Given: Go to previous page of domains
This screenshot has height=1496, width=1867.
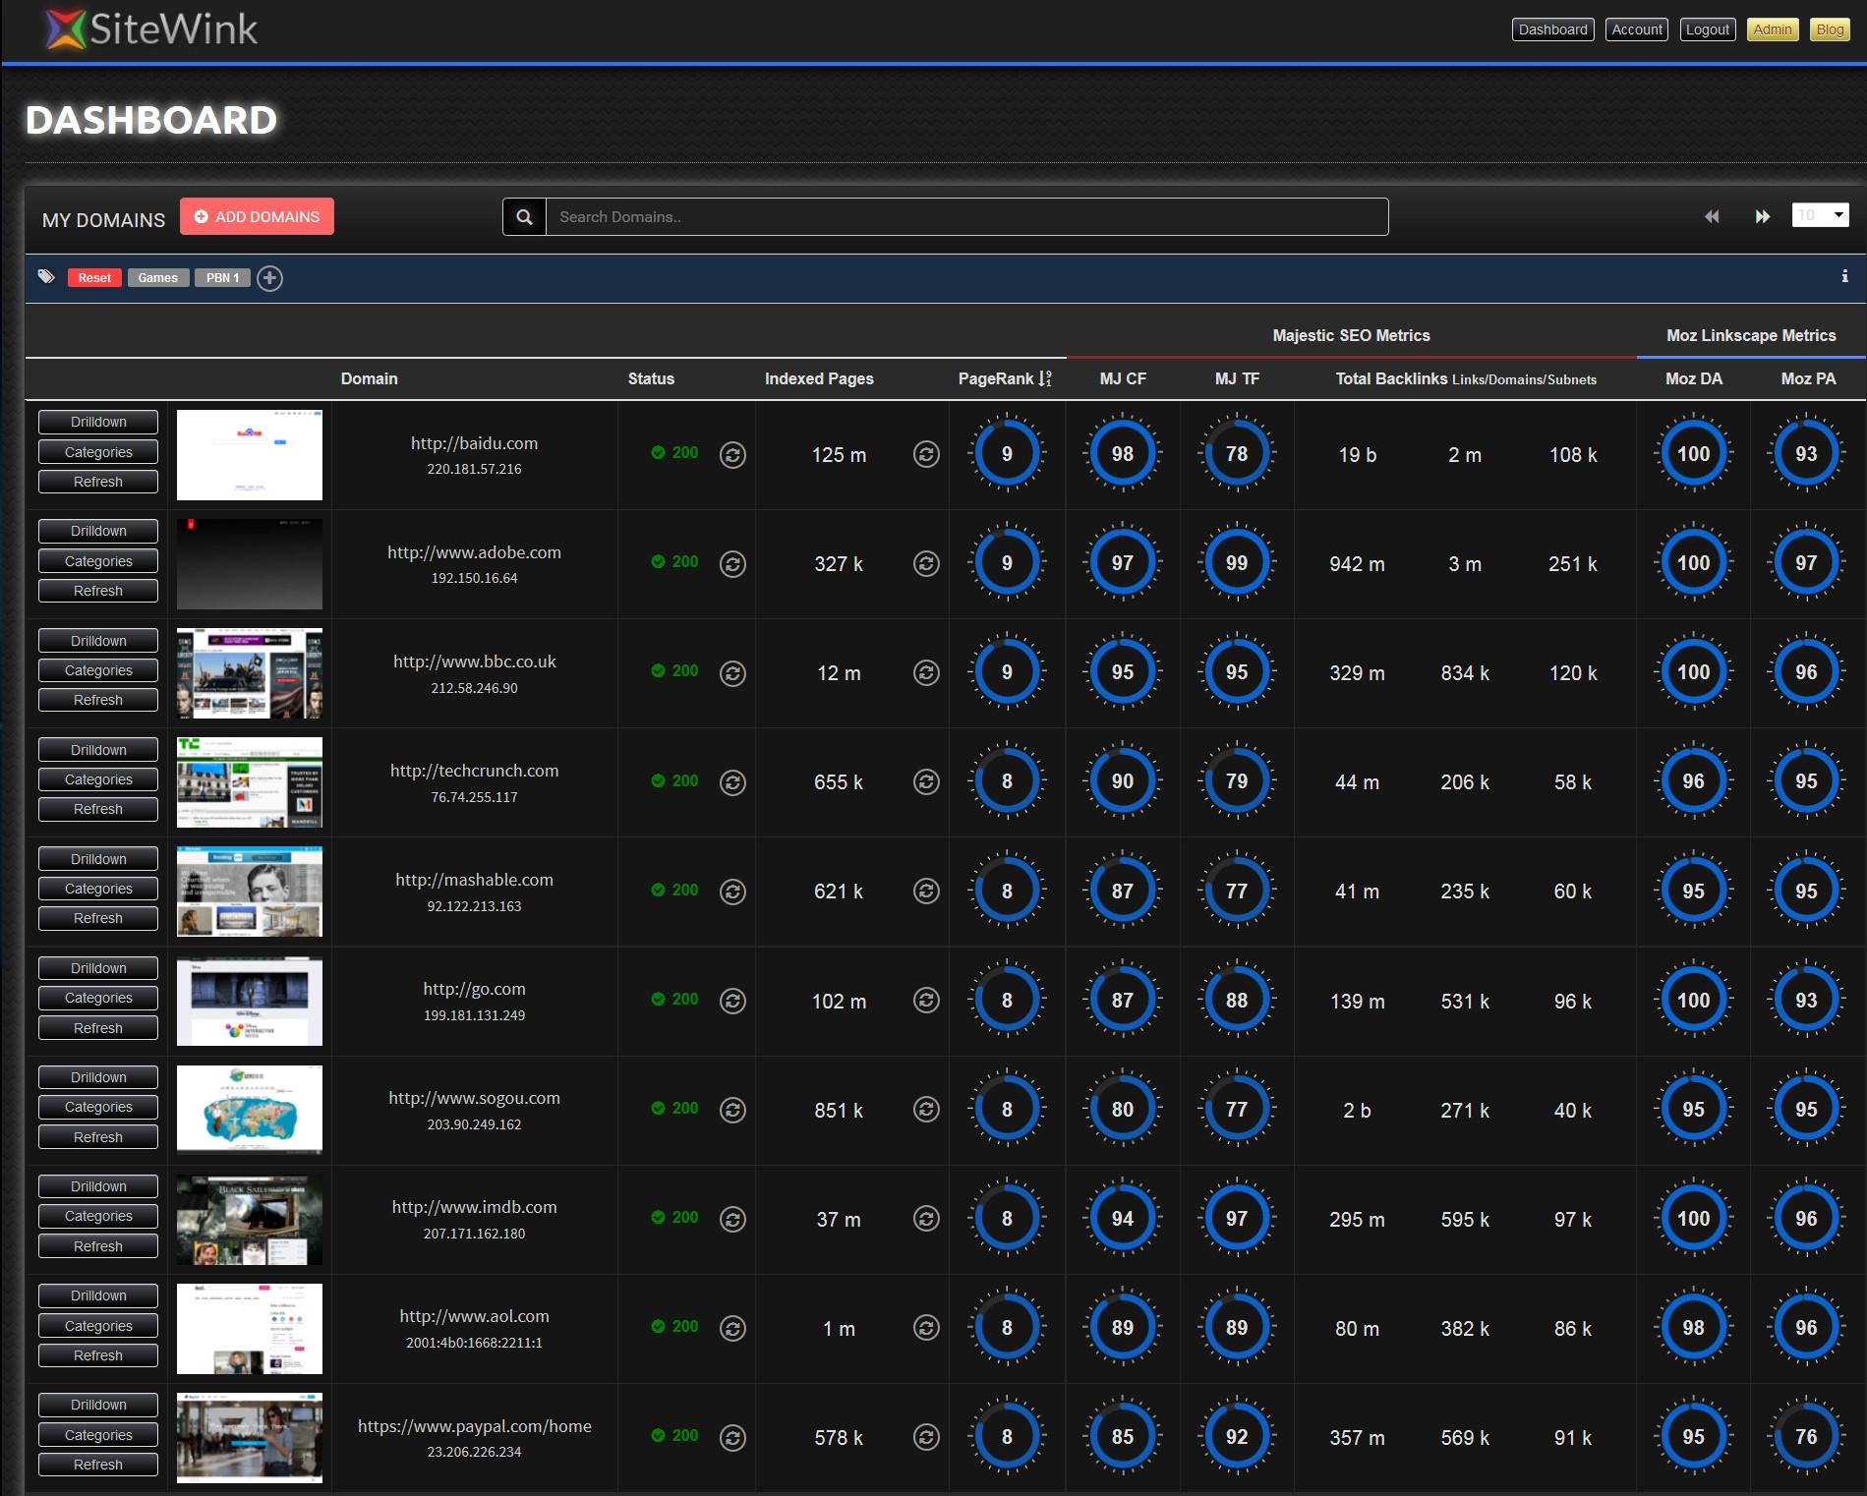Looking at the screenshot, I should click(1712, 216).
